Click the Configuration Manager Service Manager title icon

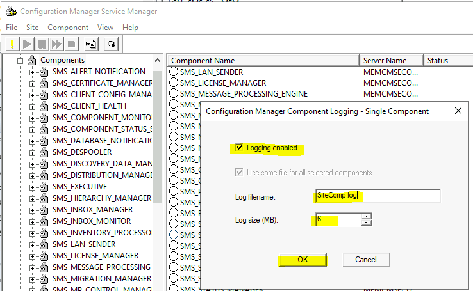[x=12, y=12]
